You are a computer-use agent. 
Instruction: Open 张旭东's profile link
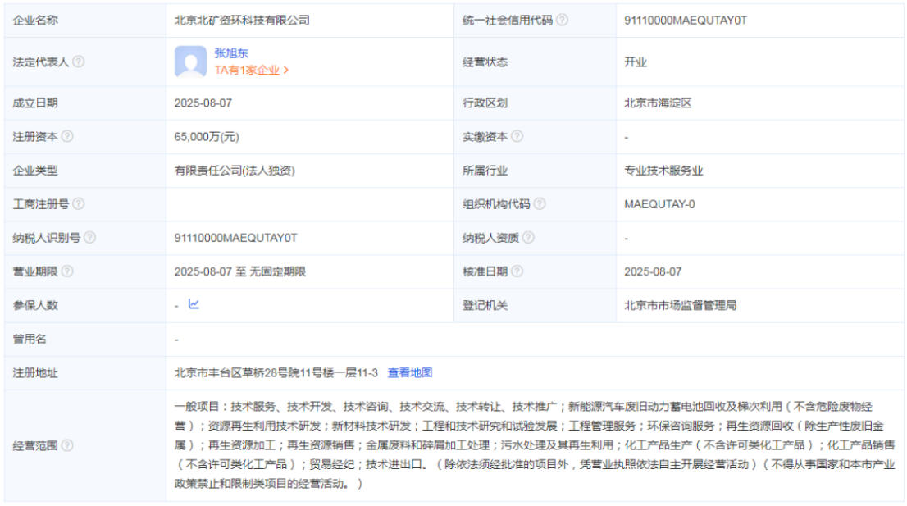pos(231,52)
